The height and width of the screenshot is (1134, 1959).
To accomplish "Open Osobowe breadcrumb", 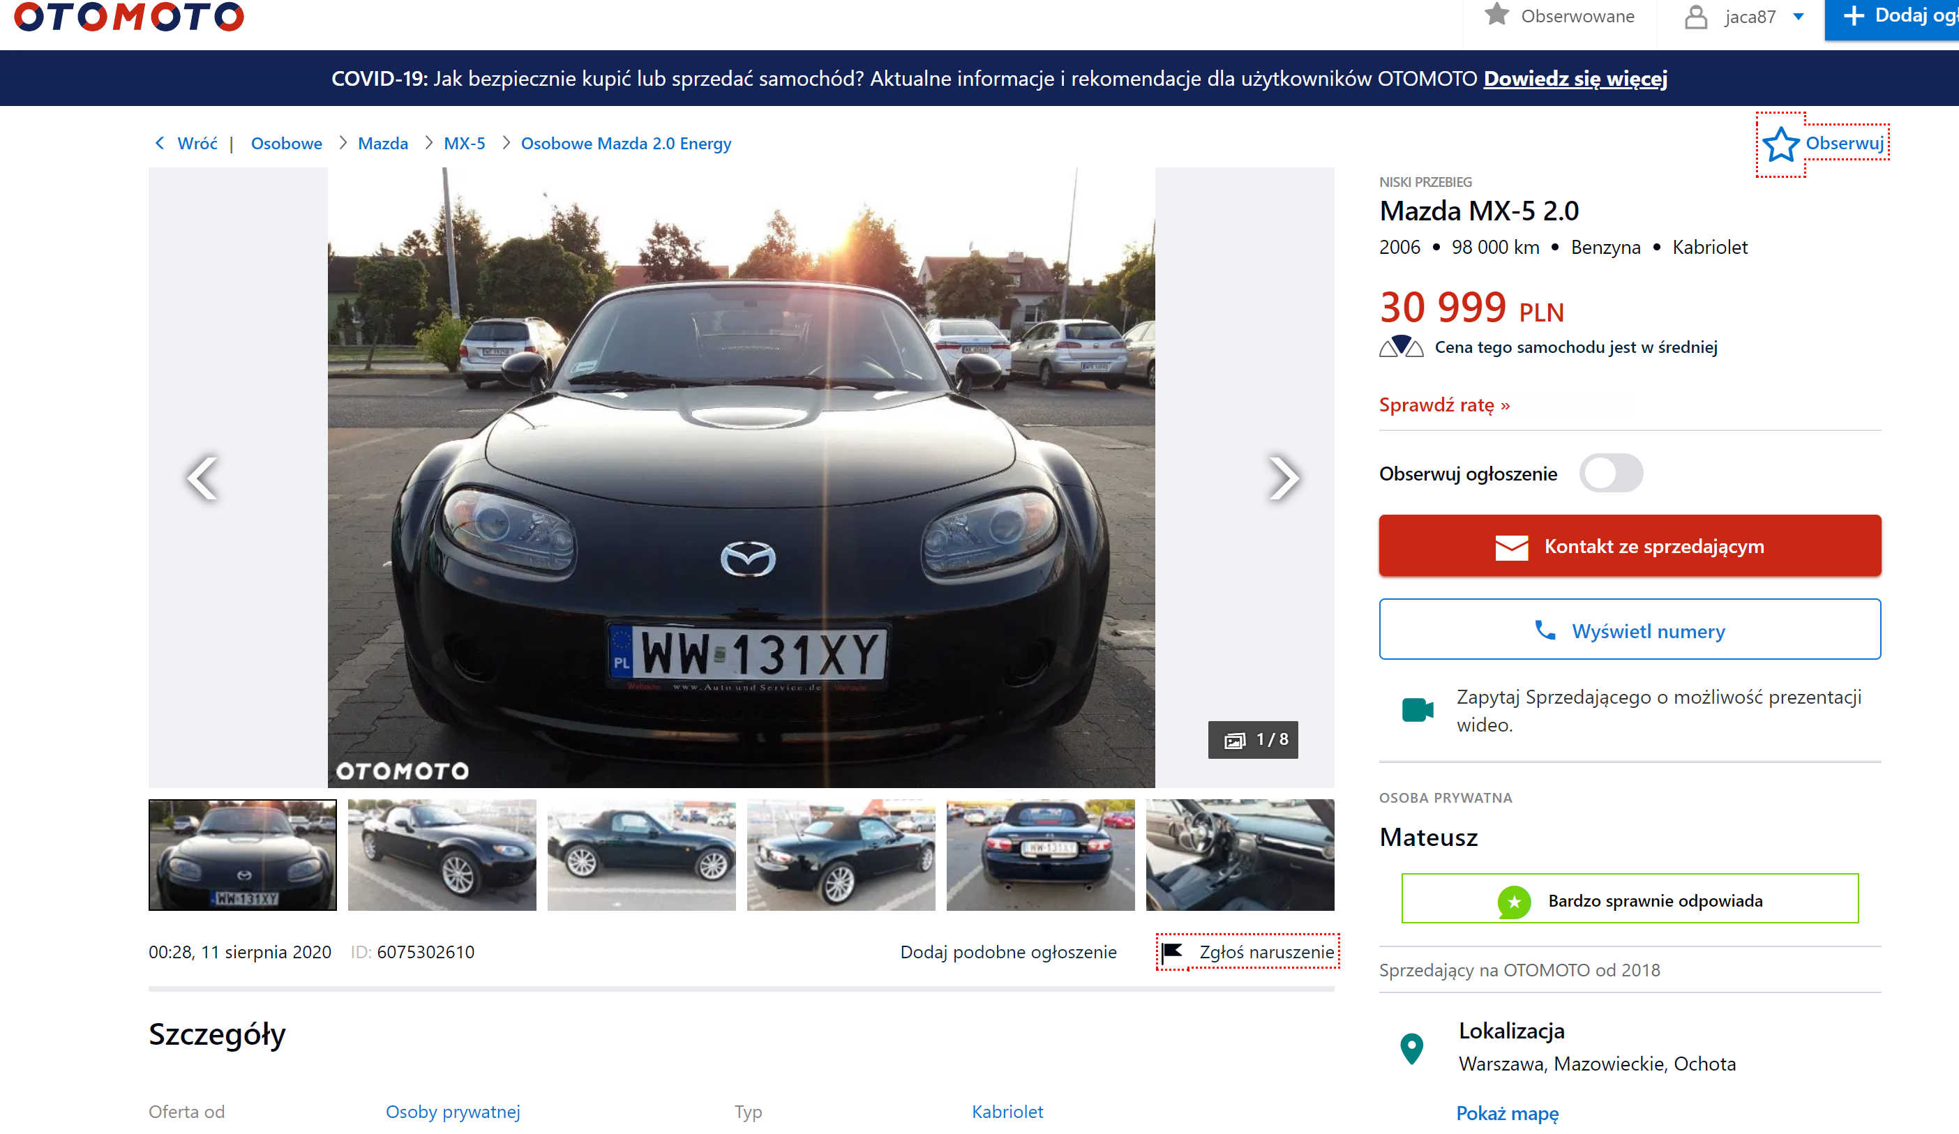I will (286, 143).
